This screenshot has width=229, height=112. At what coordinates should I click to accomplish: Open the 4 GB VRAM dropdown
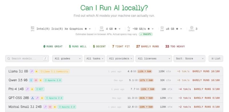(113, 29)
